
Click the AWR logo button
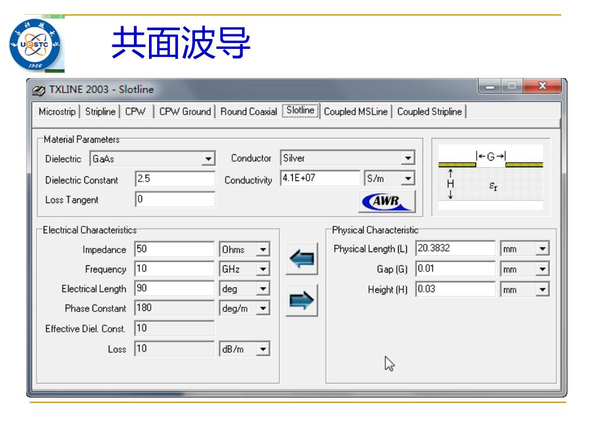pyautogui.click(x=386, y=201)
